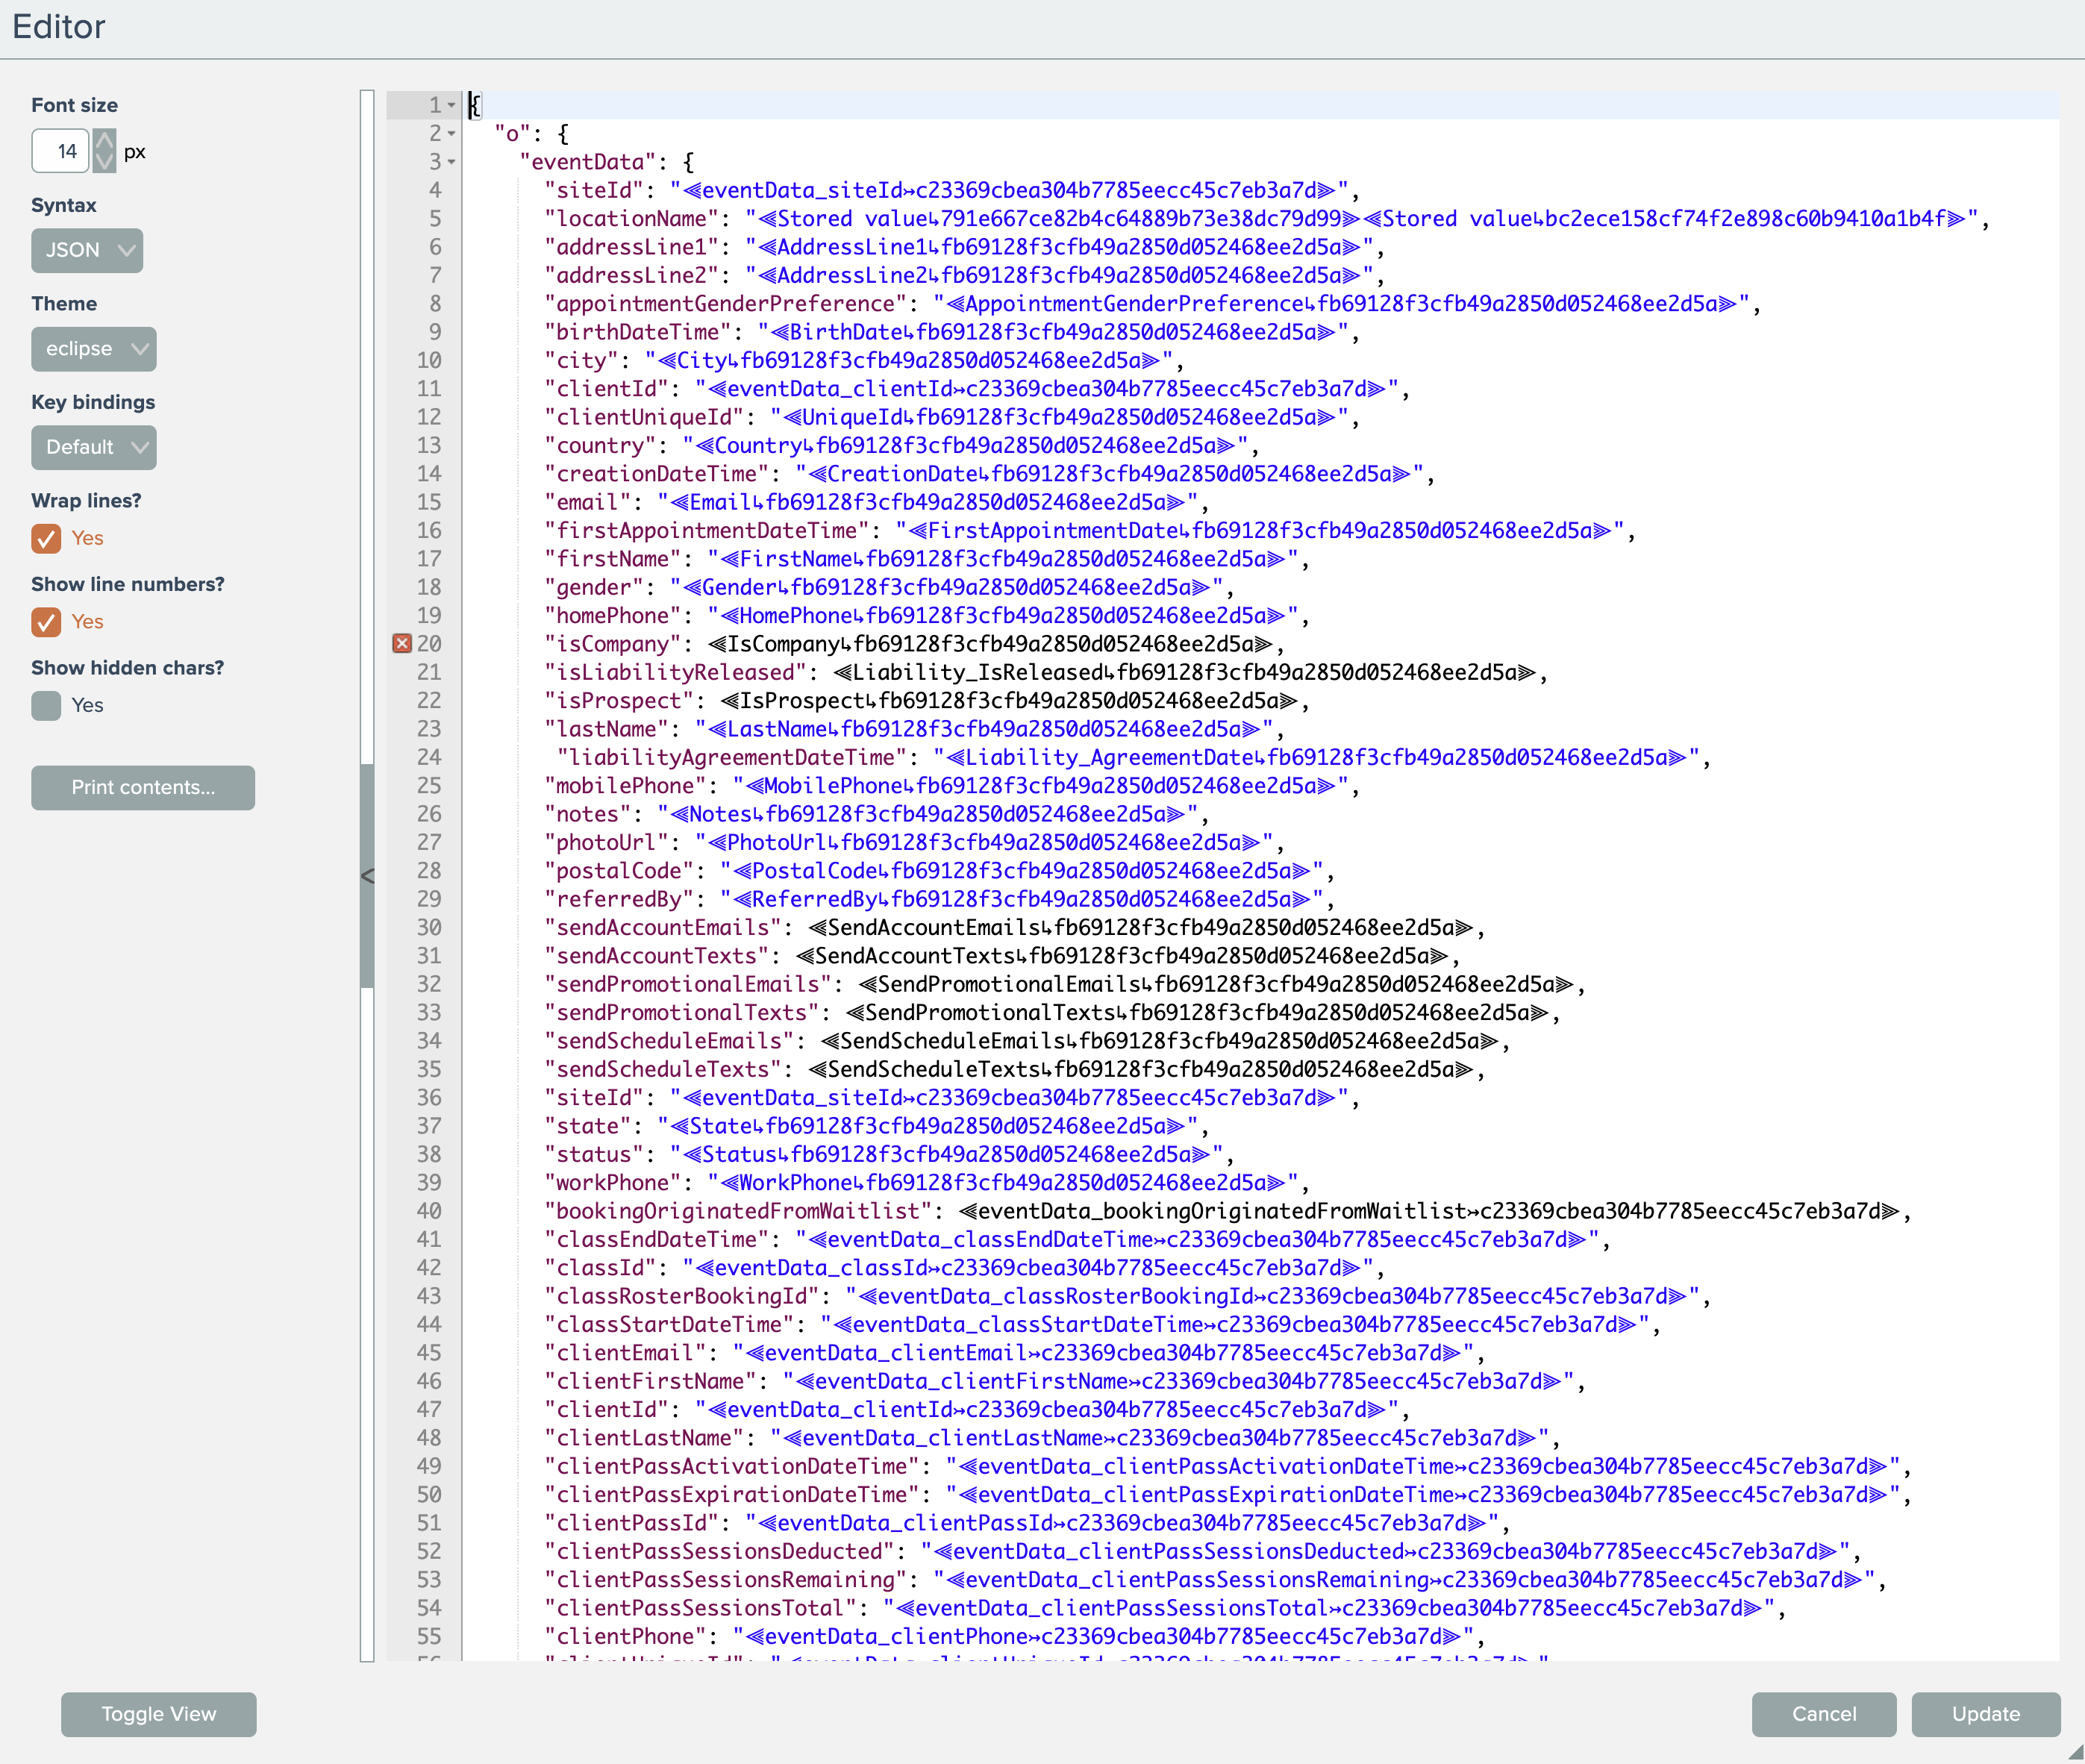This screenshot has height=1764, width=2085.
Task: Enable the Show hidden chars checkbox
Action: tap(46, 706)
